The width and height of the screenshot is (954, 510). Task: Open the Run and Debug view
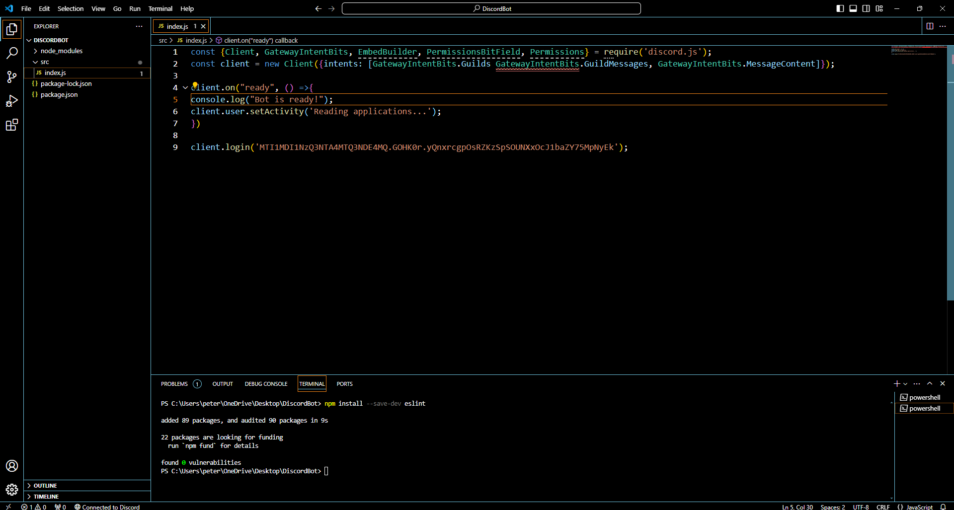coord(12,101)
